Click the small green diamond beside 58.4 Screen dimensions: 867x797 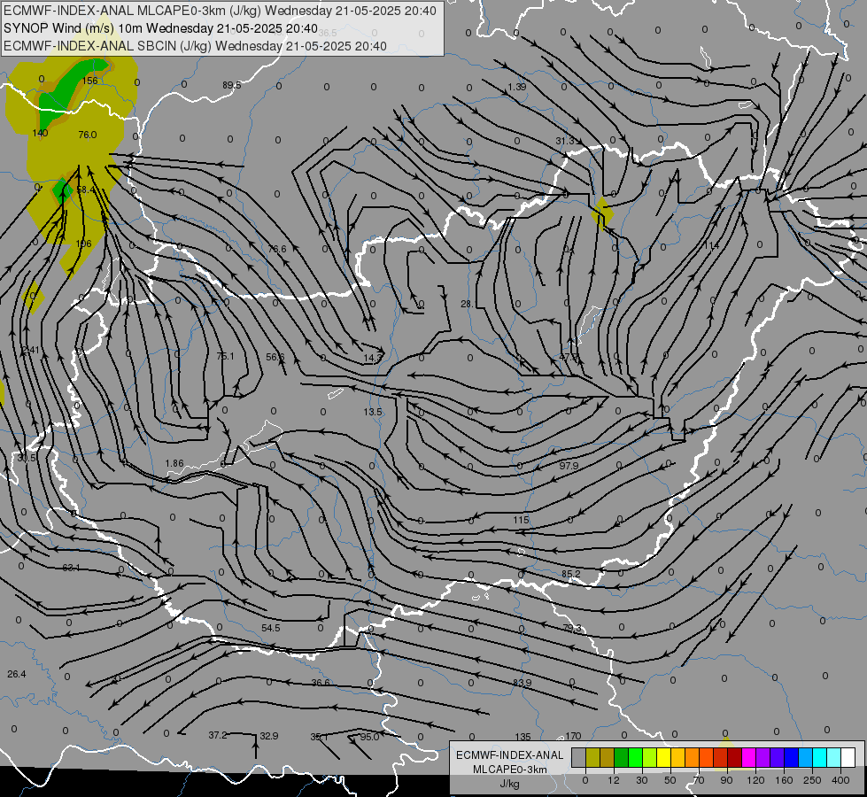click(x=62, y=190)
